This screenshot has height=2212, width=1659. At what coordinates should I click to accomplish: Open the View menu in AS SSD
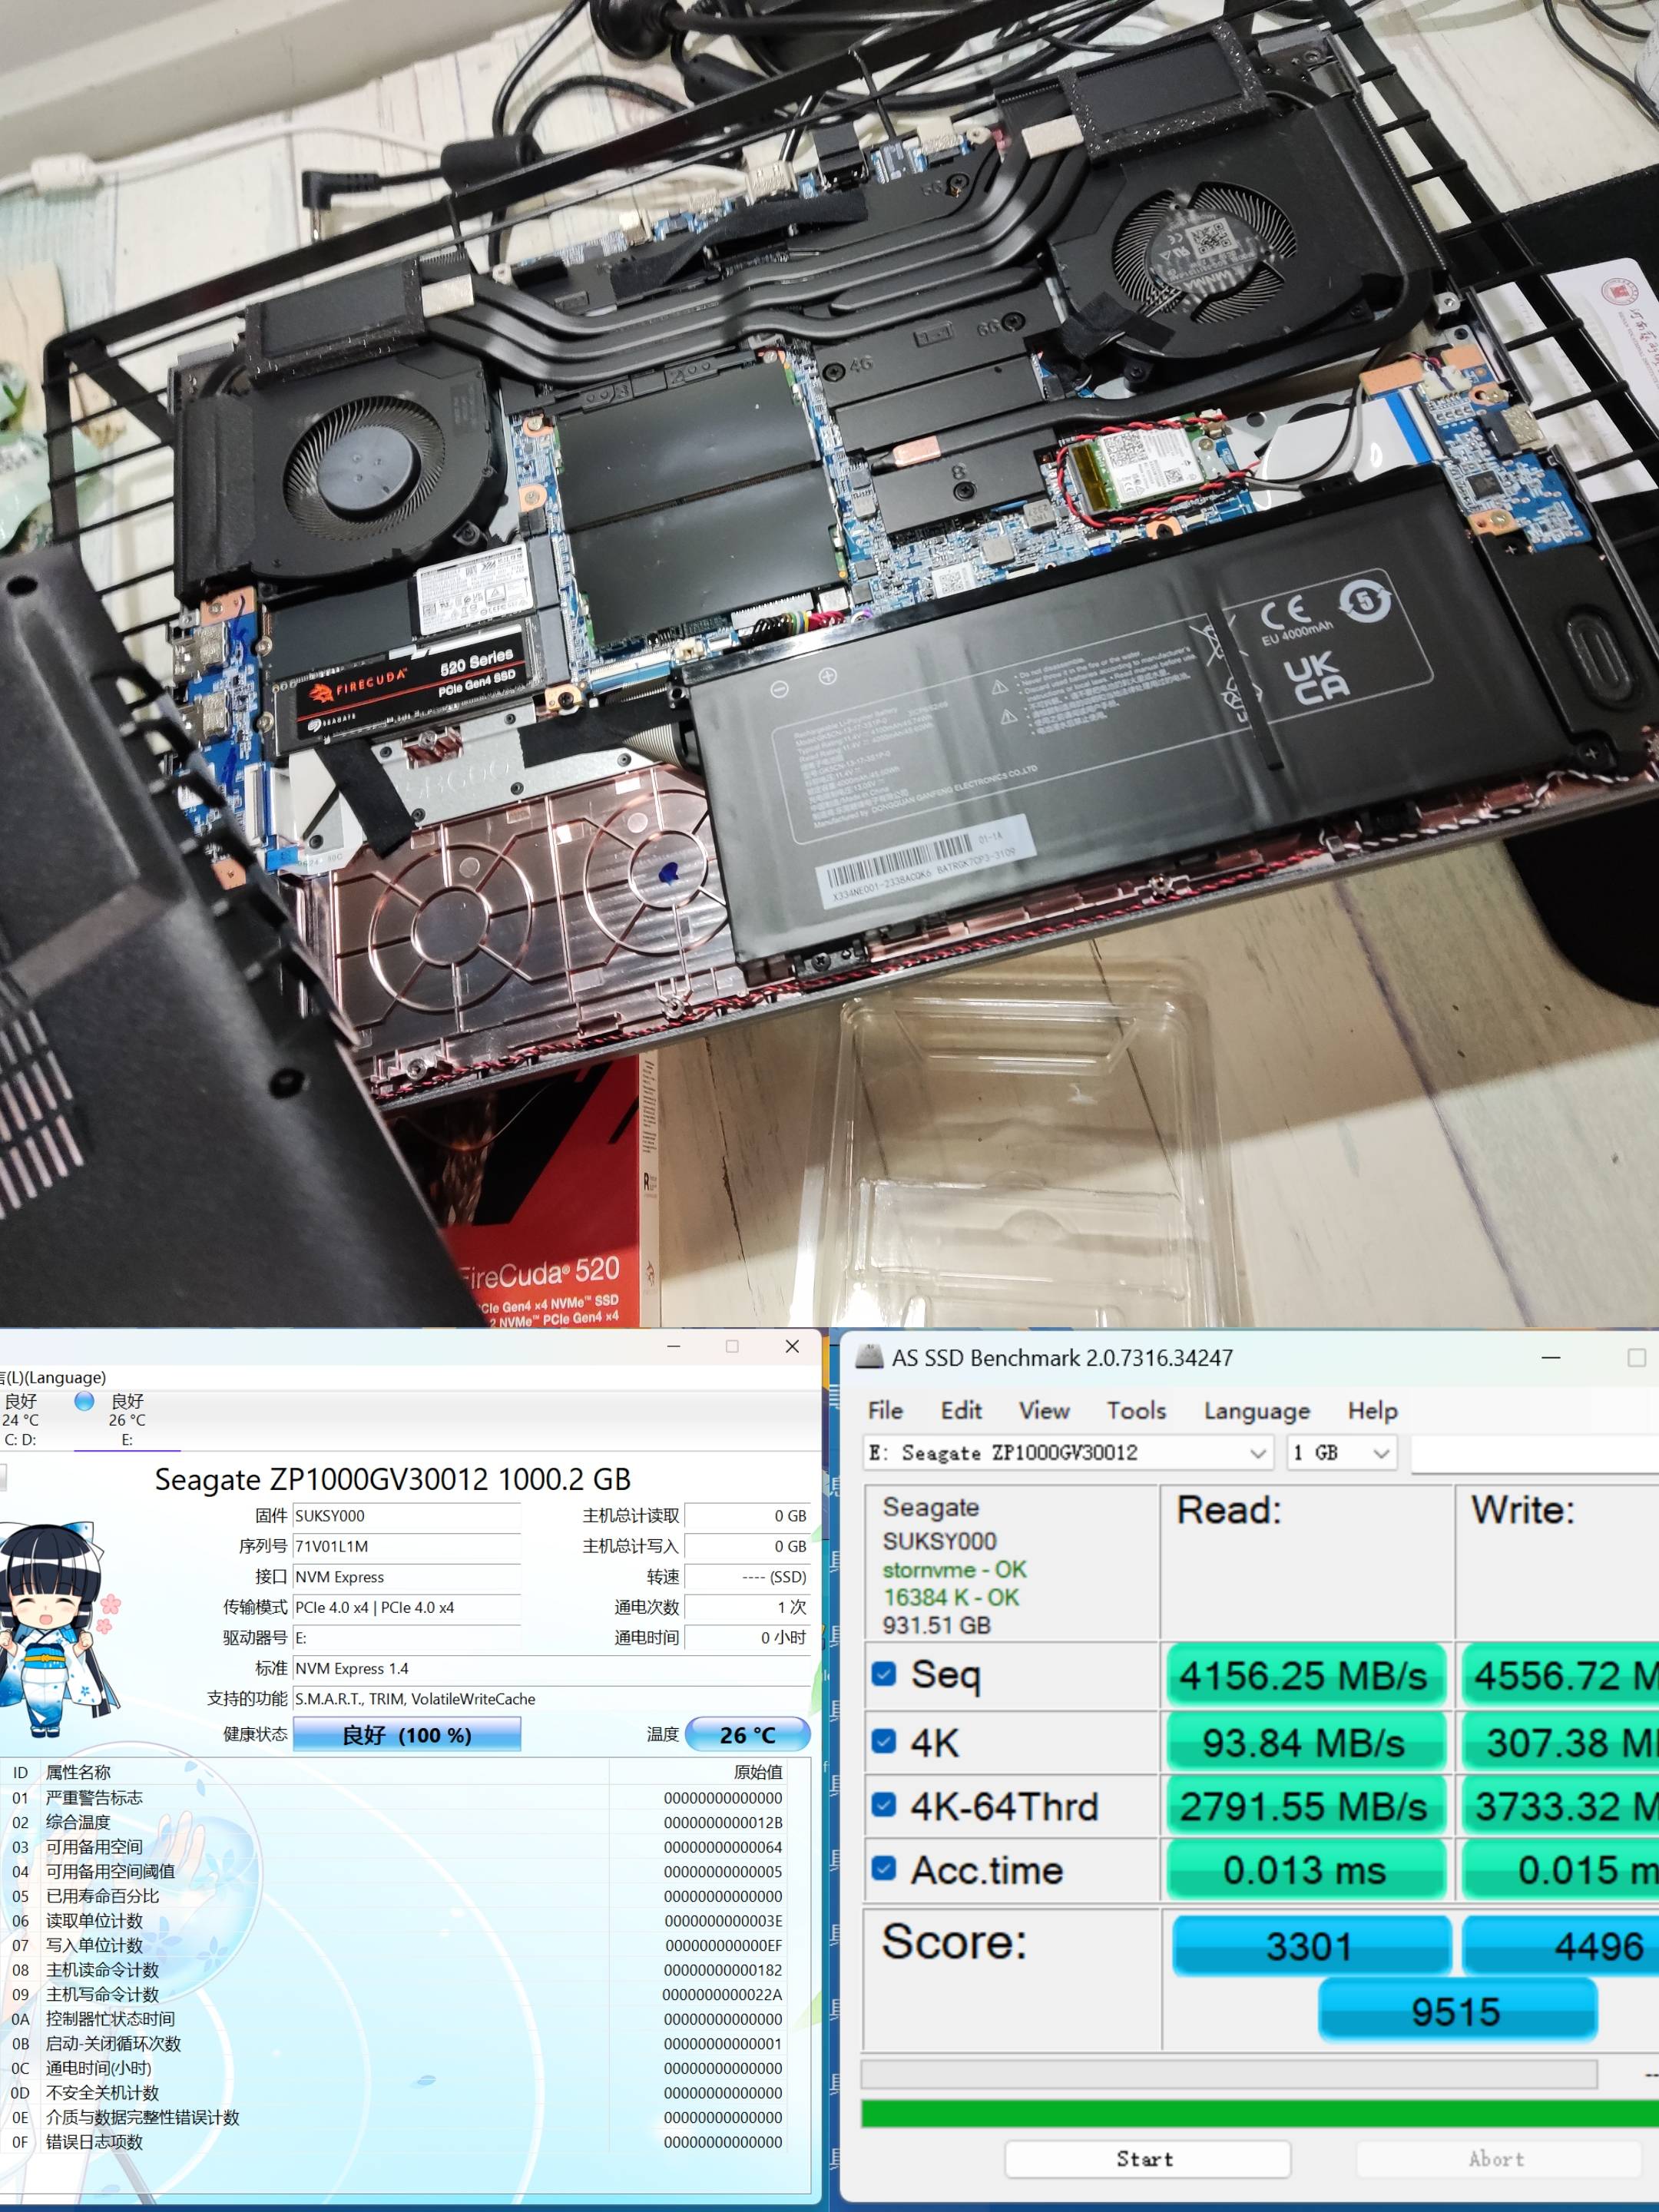[1044, 1410]
